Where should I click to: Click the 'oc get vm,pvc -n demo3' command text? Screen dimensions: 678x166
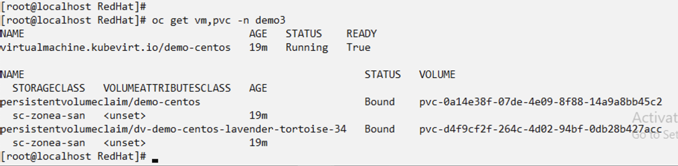tap(219, 20)
